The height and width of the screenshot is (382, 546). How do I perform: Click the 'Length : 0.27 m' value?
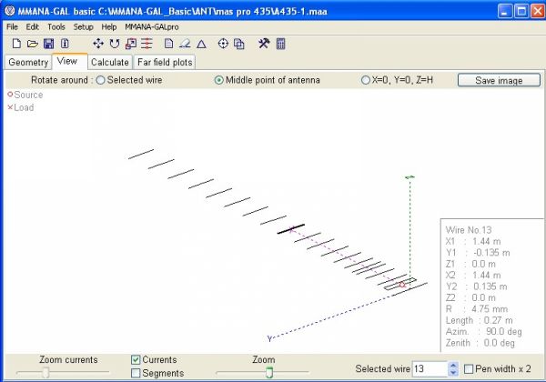(480, 320)
